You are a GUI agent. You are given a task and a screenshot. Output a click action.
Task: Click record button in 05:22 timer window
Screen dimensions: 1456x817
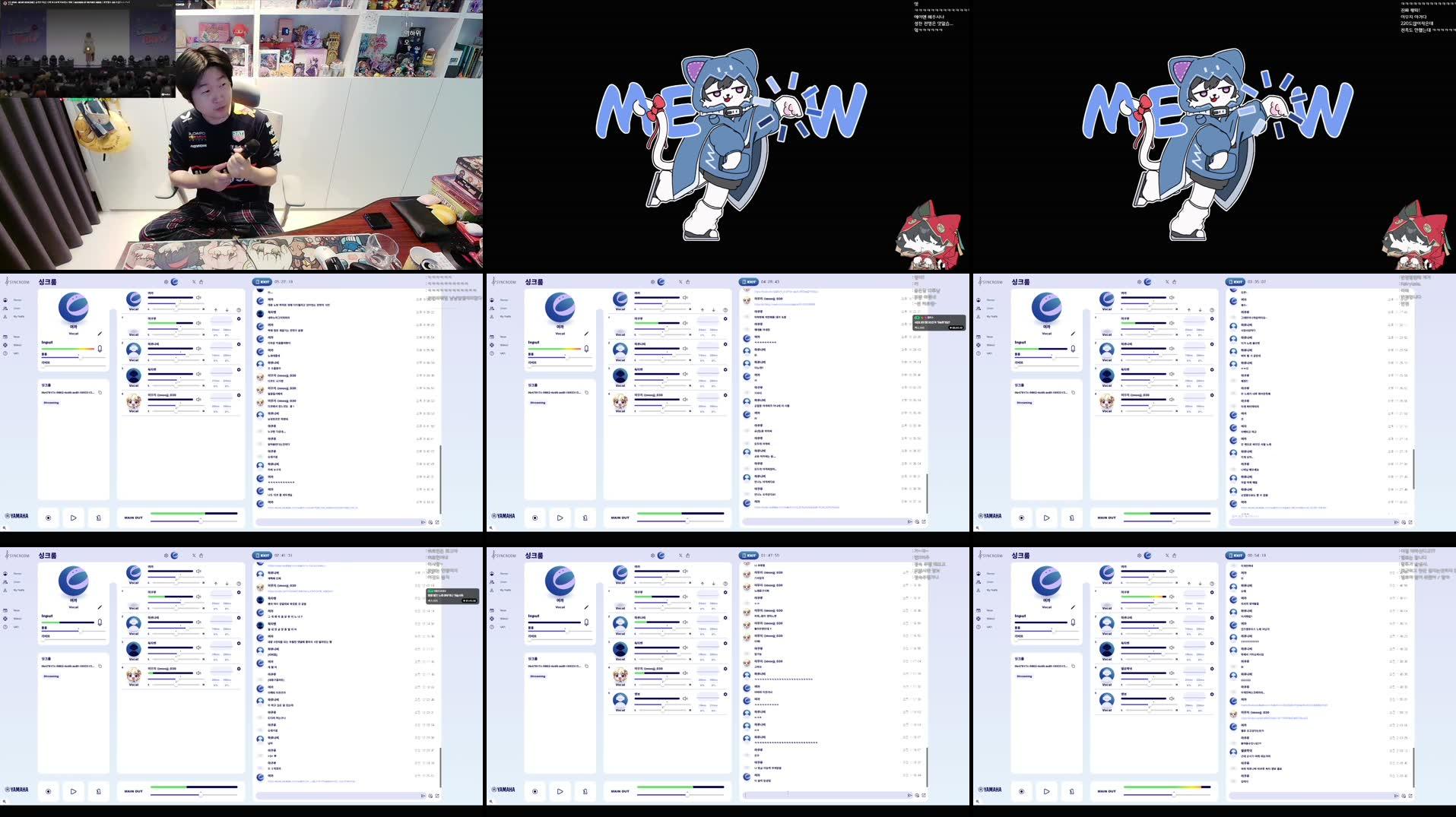tap(48, 518)
